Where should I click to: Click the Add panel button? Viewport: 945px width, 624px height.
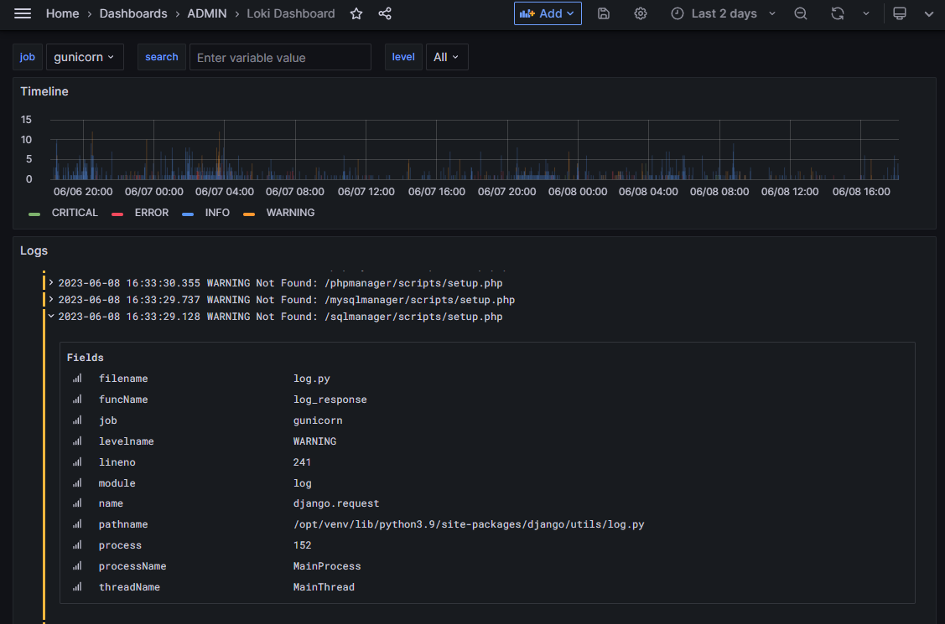click(547, 13)
